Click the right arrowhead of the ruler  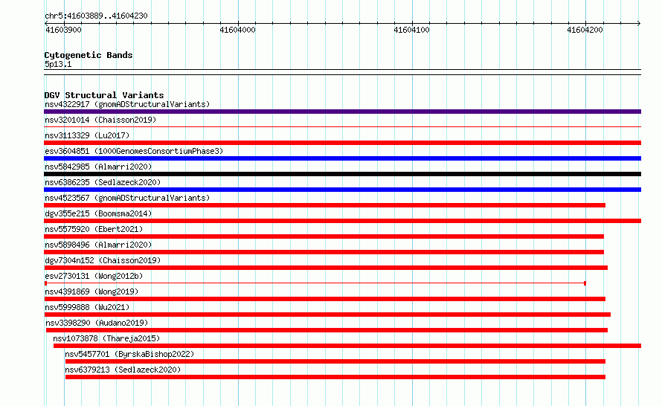click(x=639, y=23)
